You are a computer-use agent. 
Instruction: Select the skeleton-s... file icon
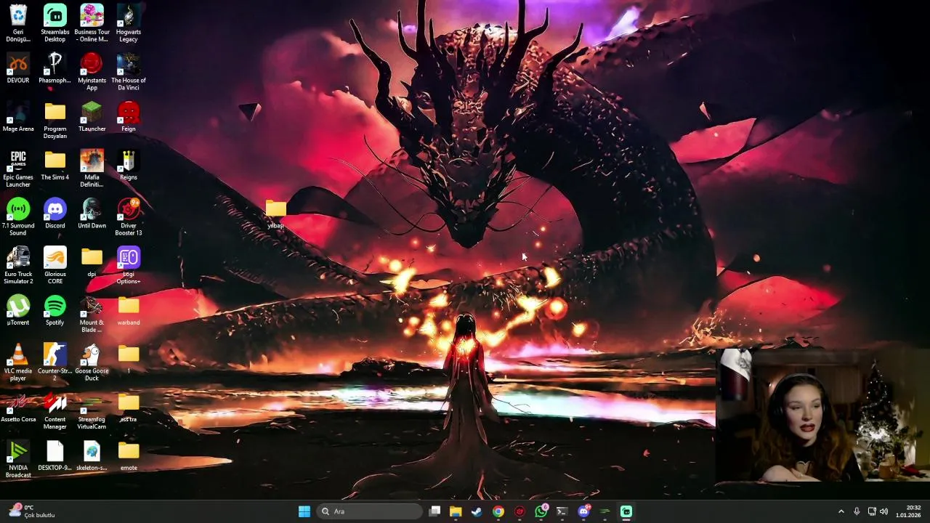point(92,456)
